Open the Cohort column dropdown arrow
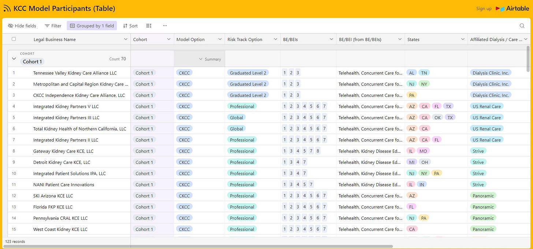Screen dimensions: 533x249 [169, 39]
